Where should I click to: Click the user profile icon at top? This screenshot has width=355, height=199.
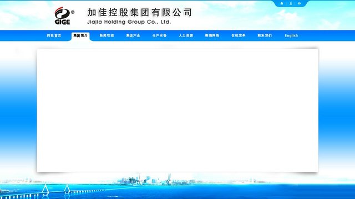point(291,3)
